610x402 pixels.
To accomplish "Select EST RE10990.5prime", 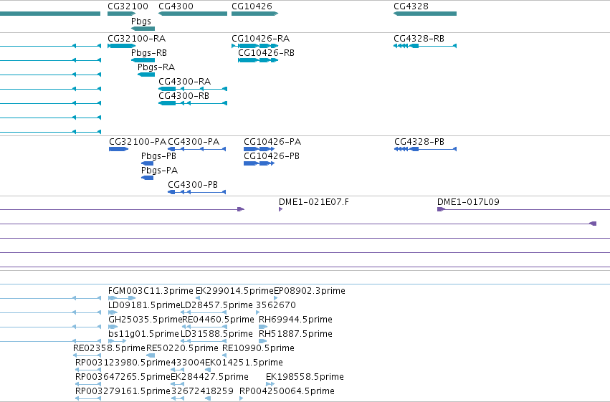I will click(224, 355).
